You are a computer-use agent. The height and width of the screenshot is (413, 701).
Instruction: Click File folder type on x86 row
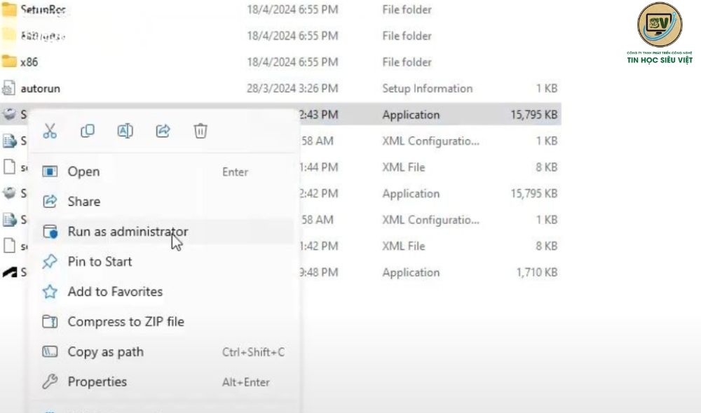[407, 62]
